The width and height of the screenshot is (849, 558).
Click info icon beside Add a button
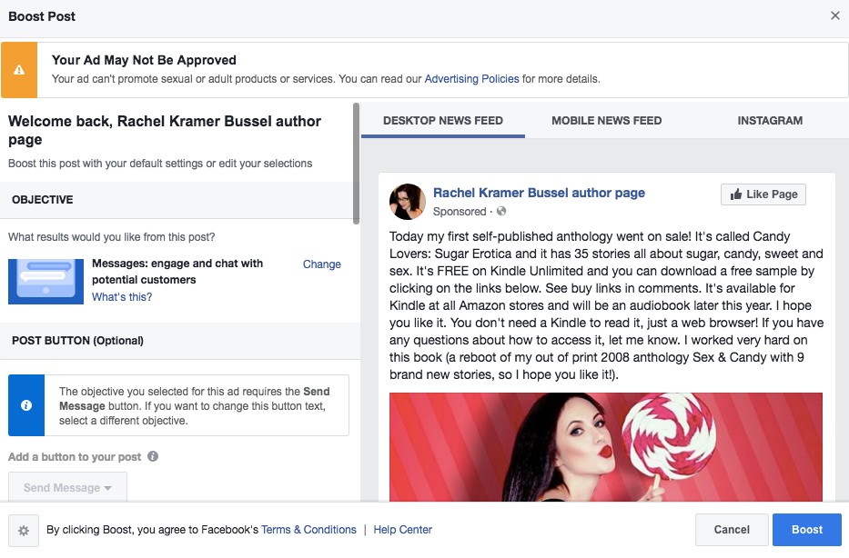(x=153, y=456)
